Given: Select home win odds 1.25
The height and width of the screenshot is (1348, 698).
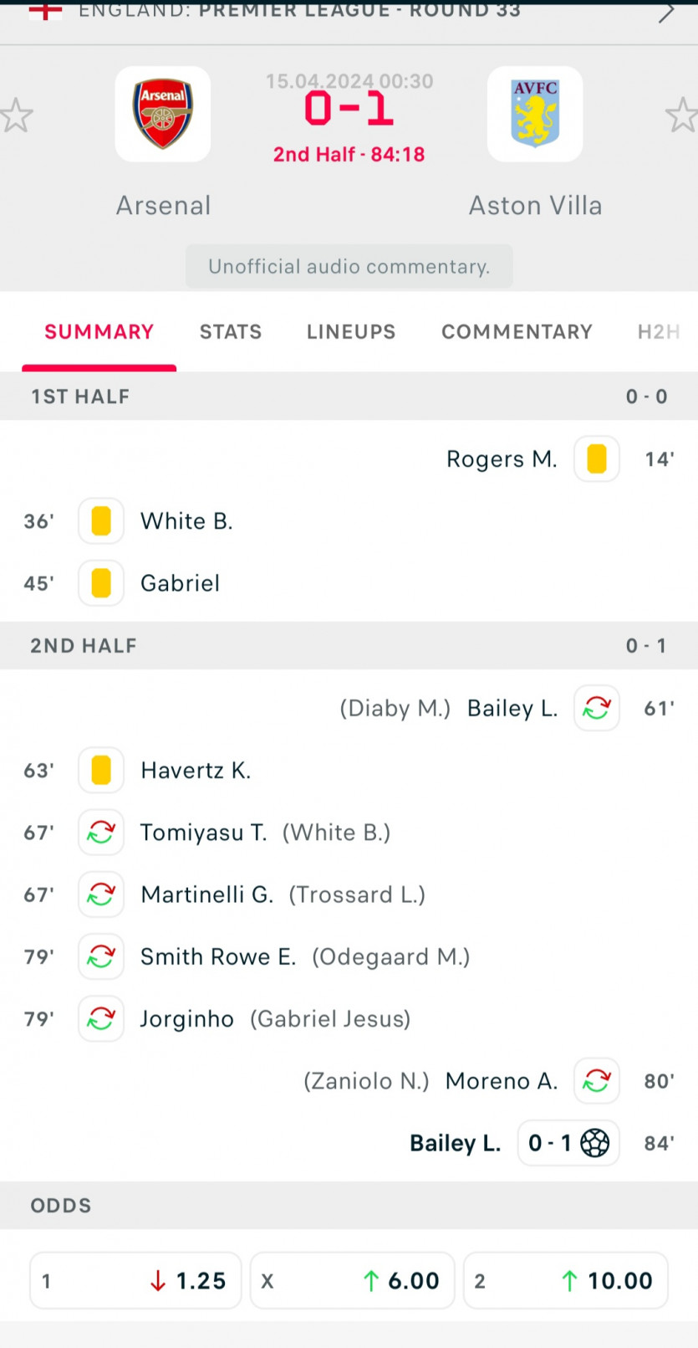Looking at the screenshot, I should point(135,1281).
